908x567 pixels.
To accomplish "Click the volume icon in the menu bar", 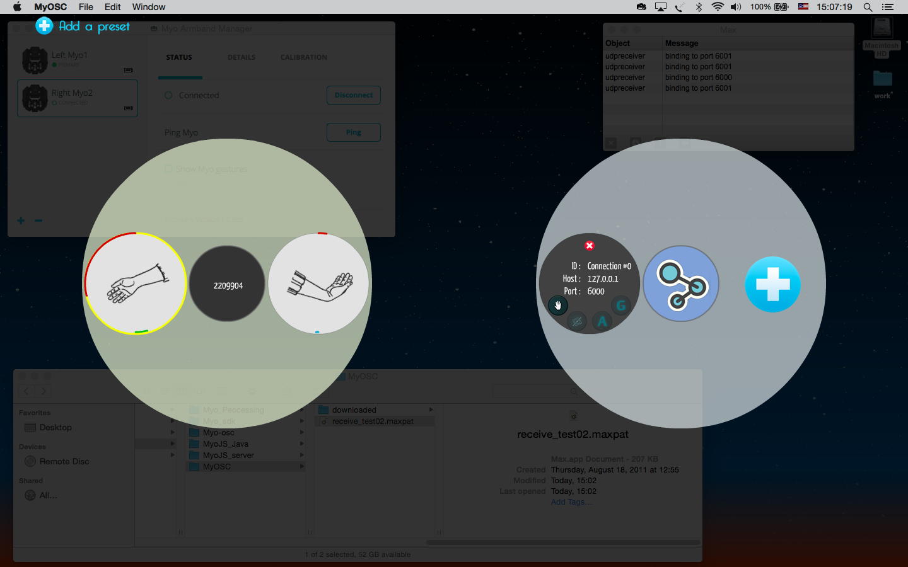I will (x=736, y=7).
